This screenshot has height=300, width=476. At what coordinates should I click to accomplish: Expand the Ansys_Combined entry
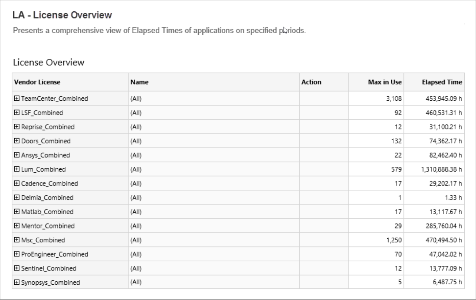tap(16, 155)
